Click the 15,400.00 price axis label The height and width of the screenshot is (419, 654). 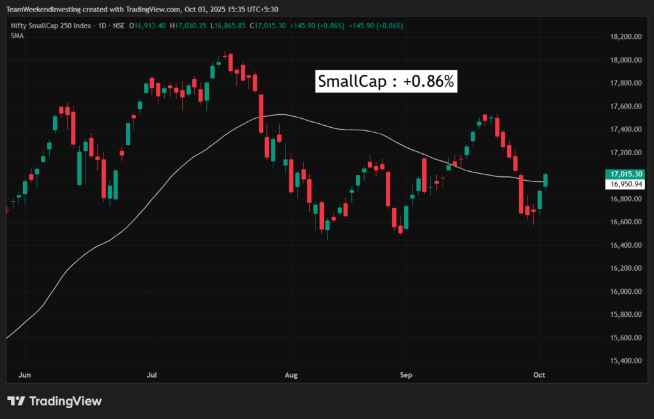[x=626, y=361]
